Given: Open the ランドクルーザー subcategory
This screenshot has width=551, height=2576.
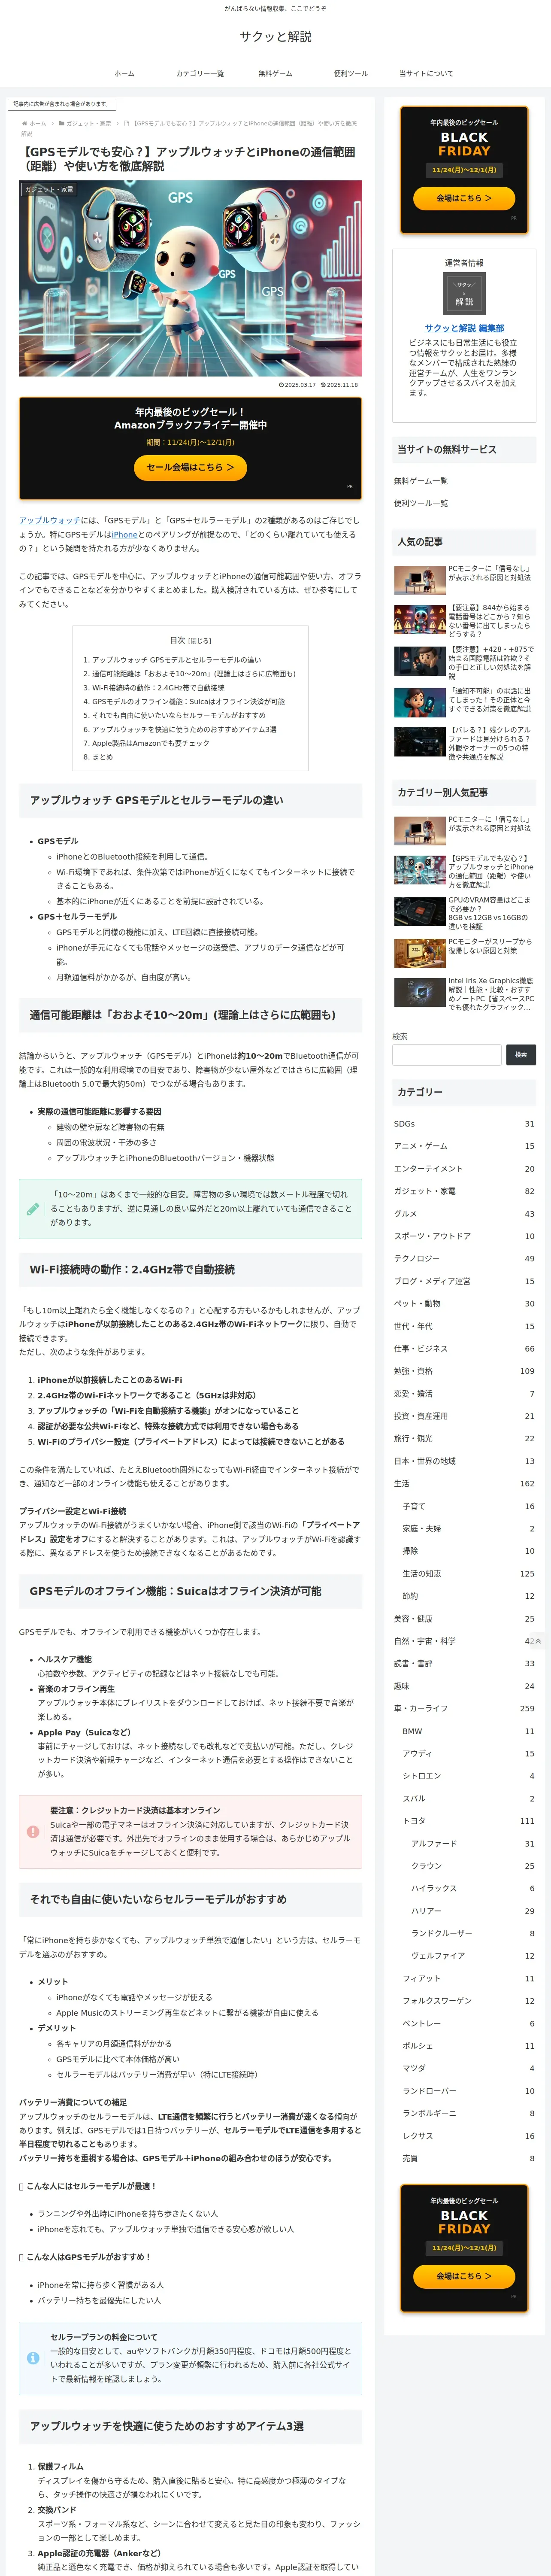Looking at the screenshot, I should point(472,1934).
